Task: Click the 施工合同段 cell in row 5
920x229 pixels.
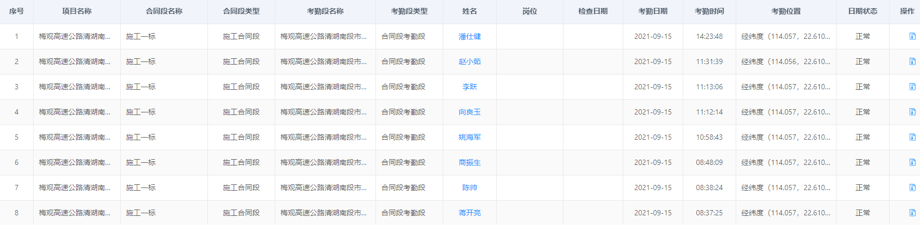Action: click(241, 137)
